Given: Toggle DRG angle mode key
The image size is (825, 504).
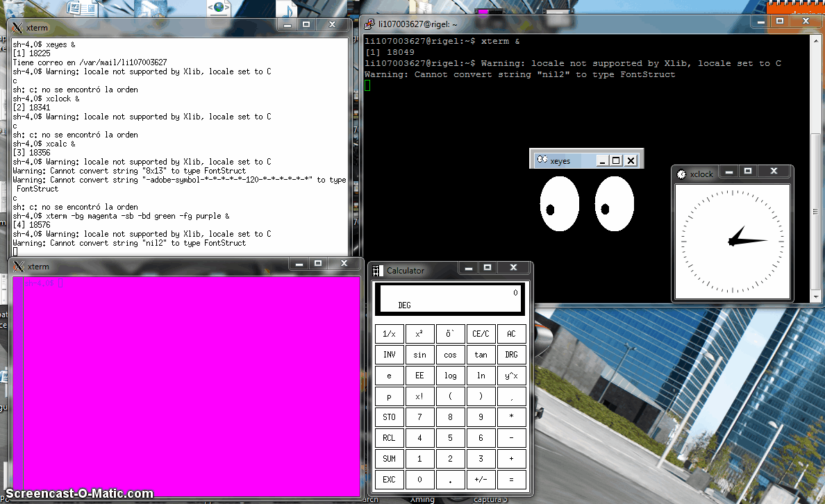Looking at the screenshot, I should tap(511, 355).
